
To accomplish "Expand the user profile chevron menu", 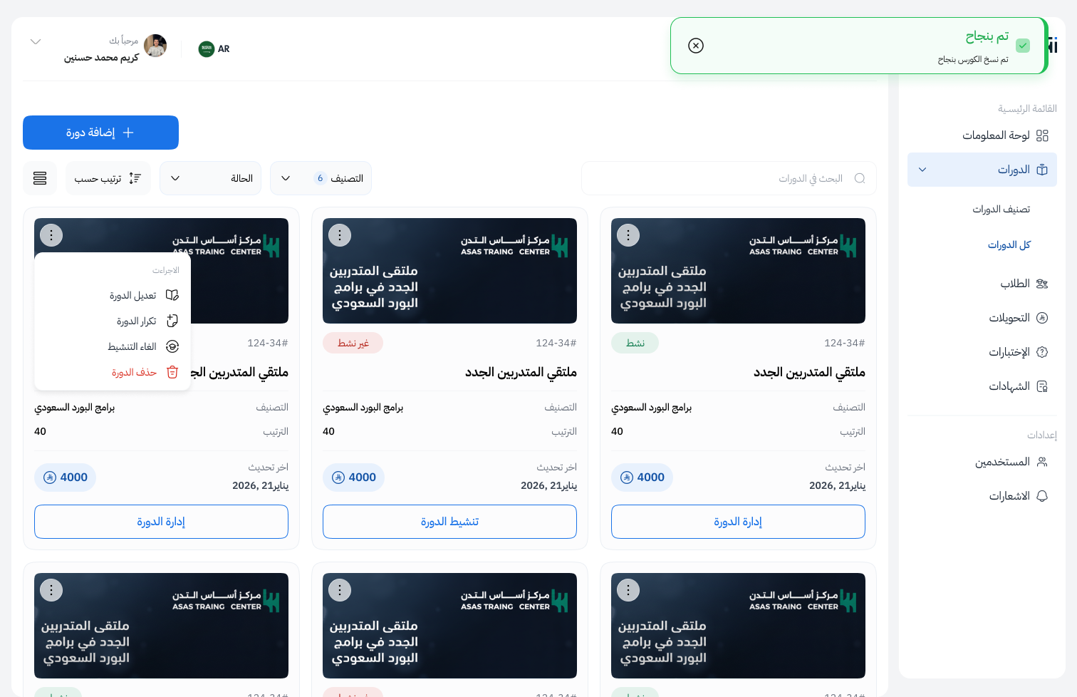I will [36, 42].
